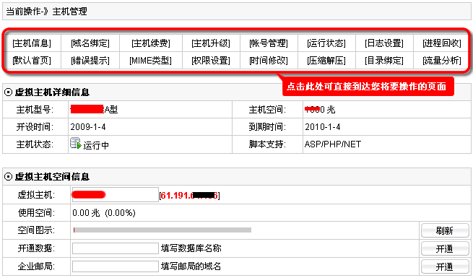The height and width of the screenshot is (278, 473).
Task: Open 主机升级 page
Action: 211,43
